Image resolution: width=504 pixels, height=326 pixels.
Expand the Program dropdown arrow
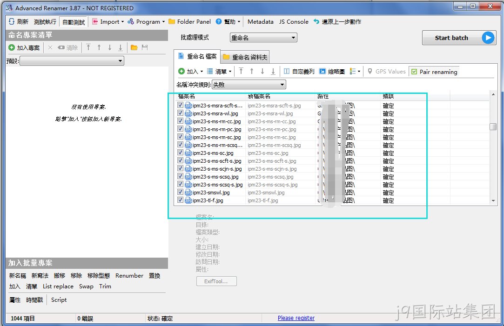point(163,22)
